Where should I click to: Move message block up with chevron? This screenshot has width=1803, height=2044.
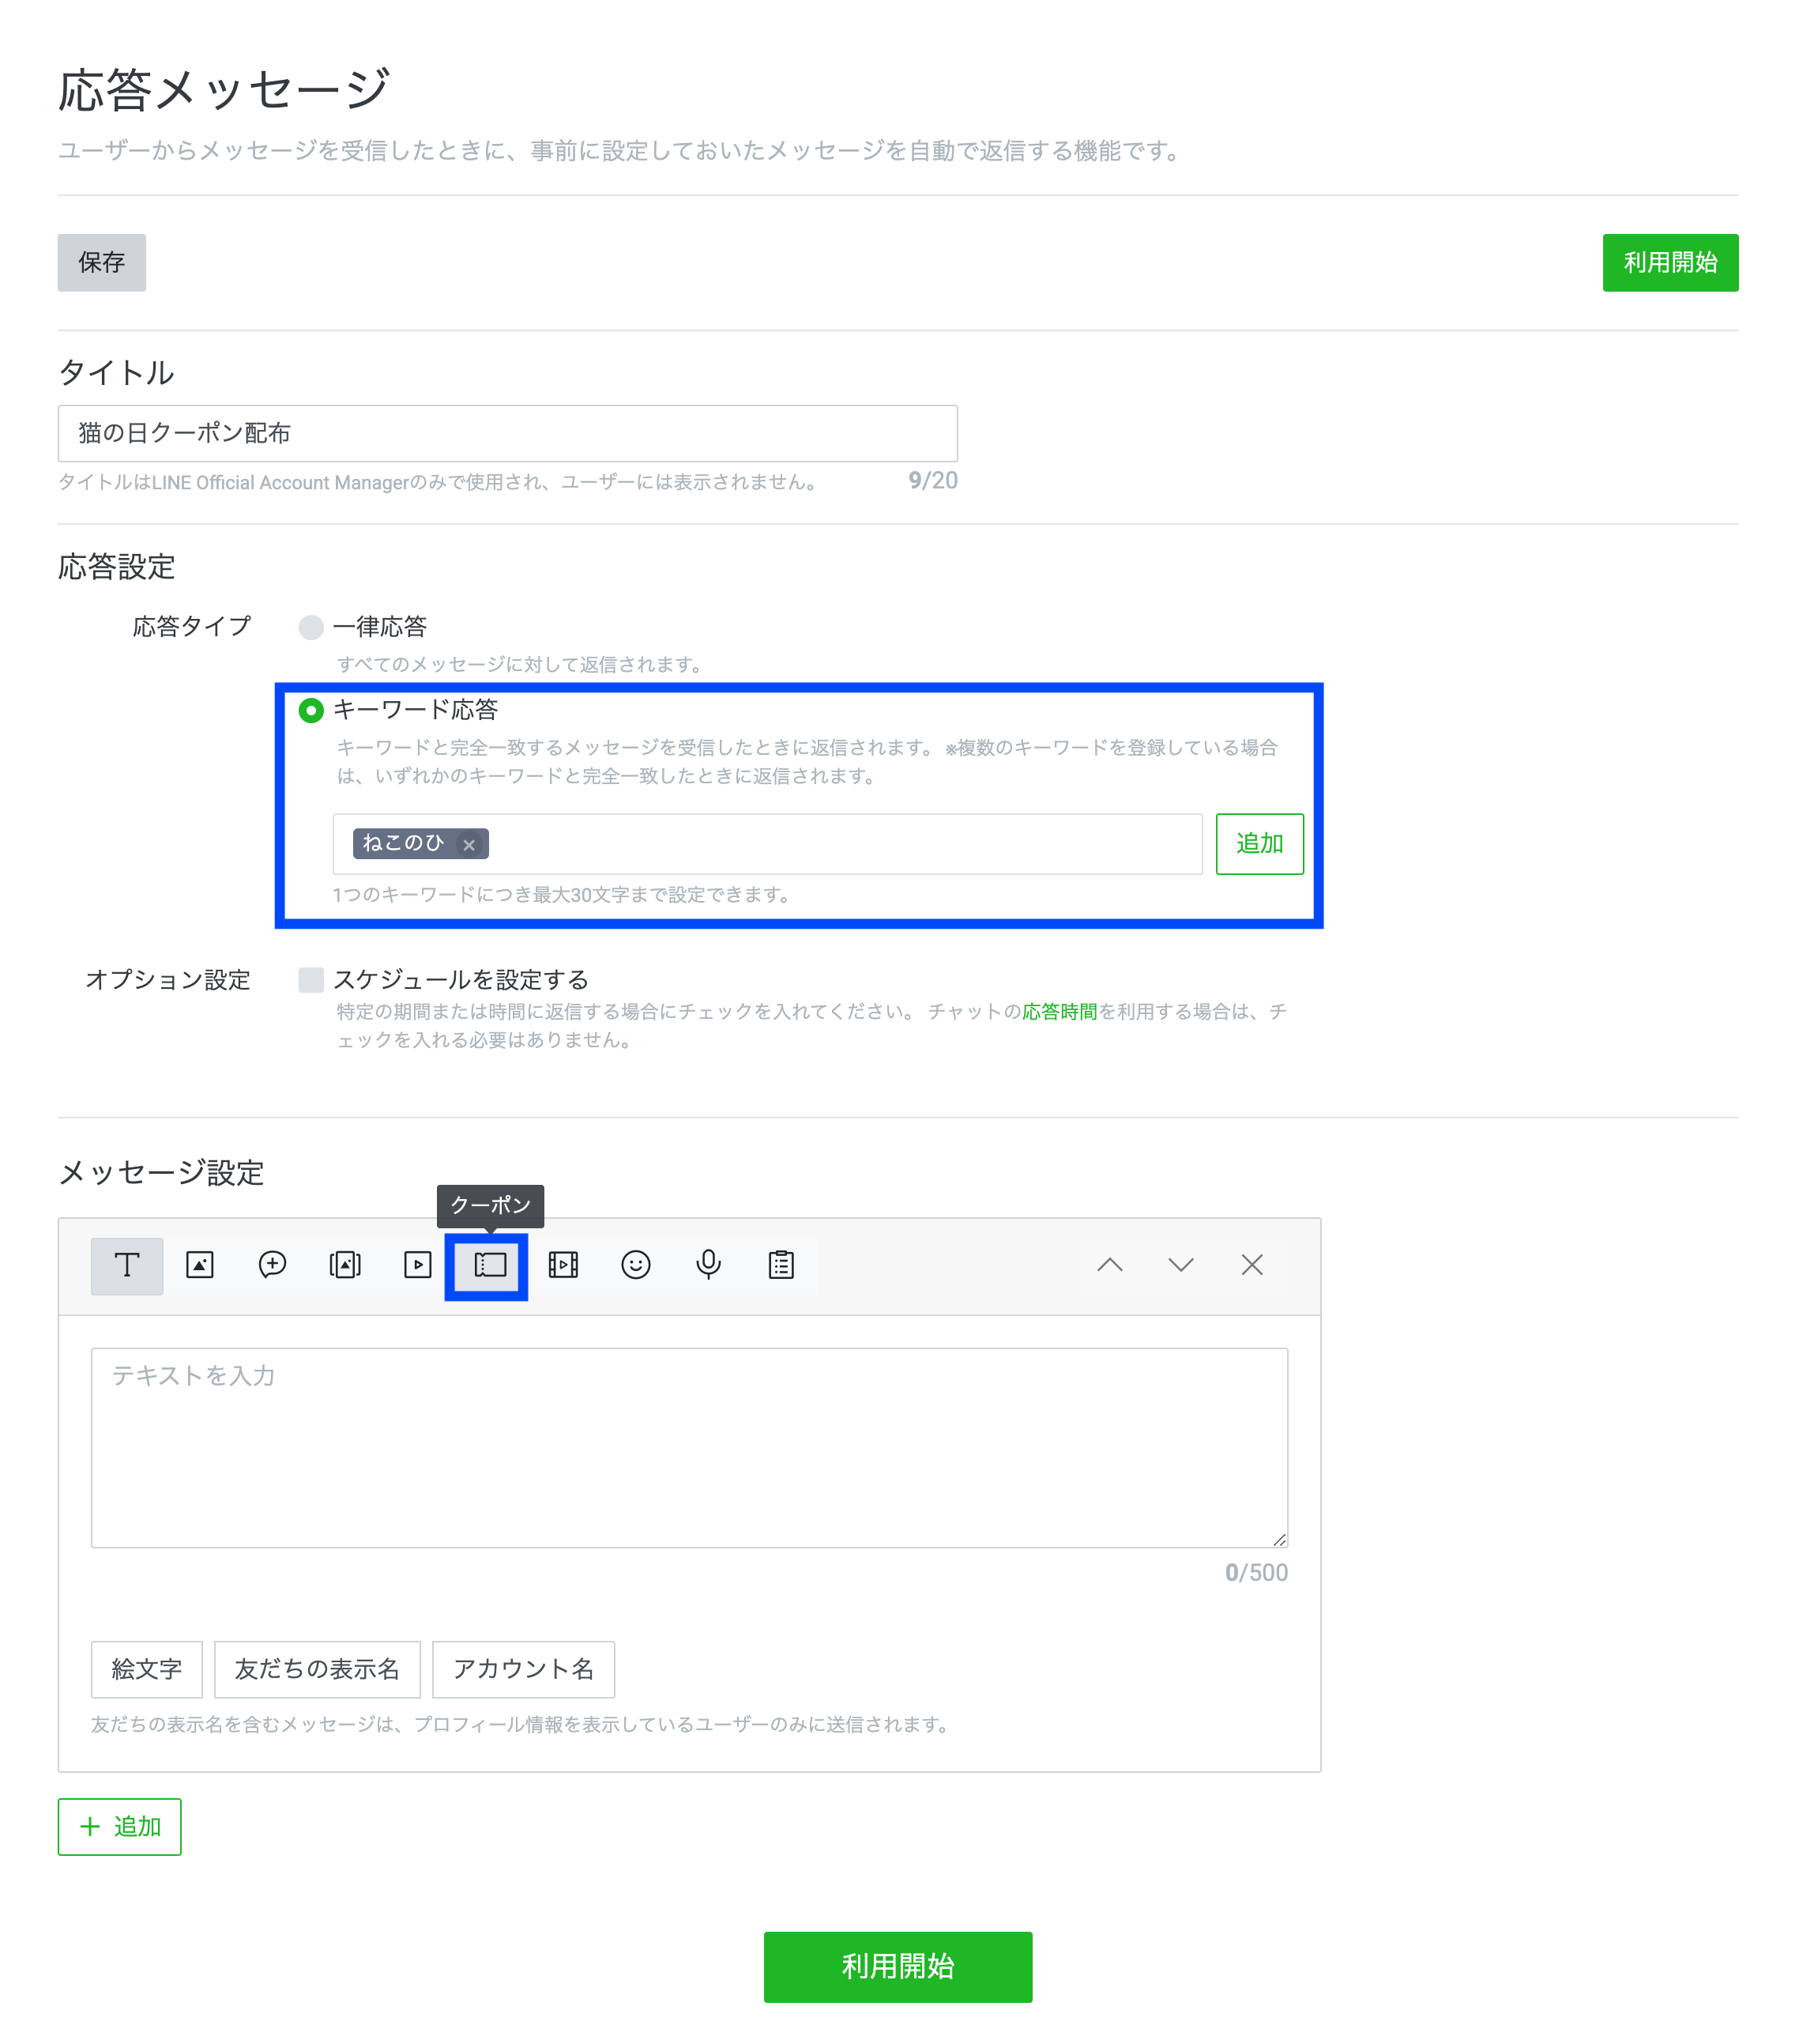pos(1109,1265)
